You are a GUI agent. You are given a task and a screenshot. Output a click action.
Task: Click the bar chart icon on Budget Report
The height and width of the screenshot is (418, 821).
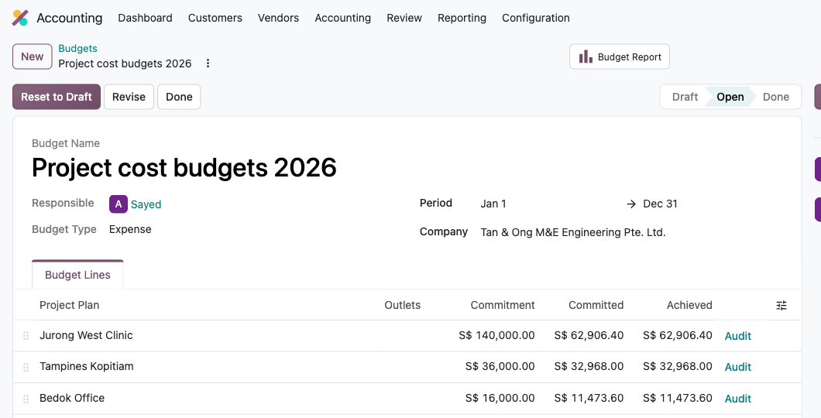coord(586,57)
